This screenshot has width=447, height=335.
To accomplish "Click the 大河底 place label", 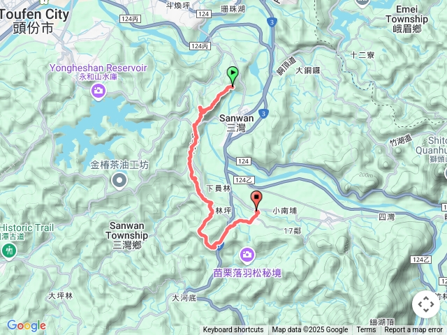I will [184, 298].
